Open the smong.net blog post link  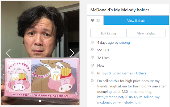point(129,100)
